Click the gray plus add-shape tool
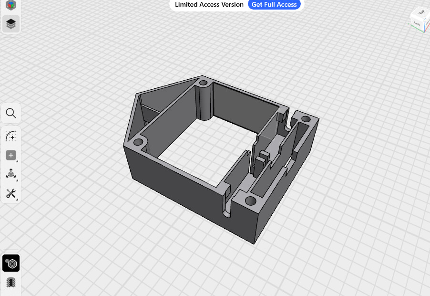The width and height of the screenshot is (430, 296). [x=11, y=155]
